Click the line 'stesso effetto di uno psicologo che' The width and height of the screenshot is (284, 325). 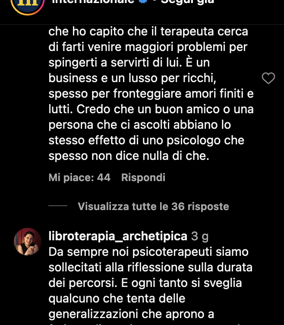(146, 140)
